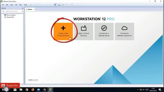
Task: Open the File menu
Action: coord(3,5)
